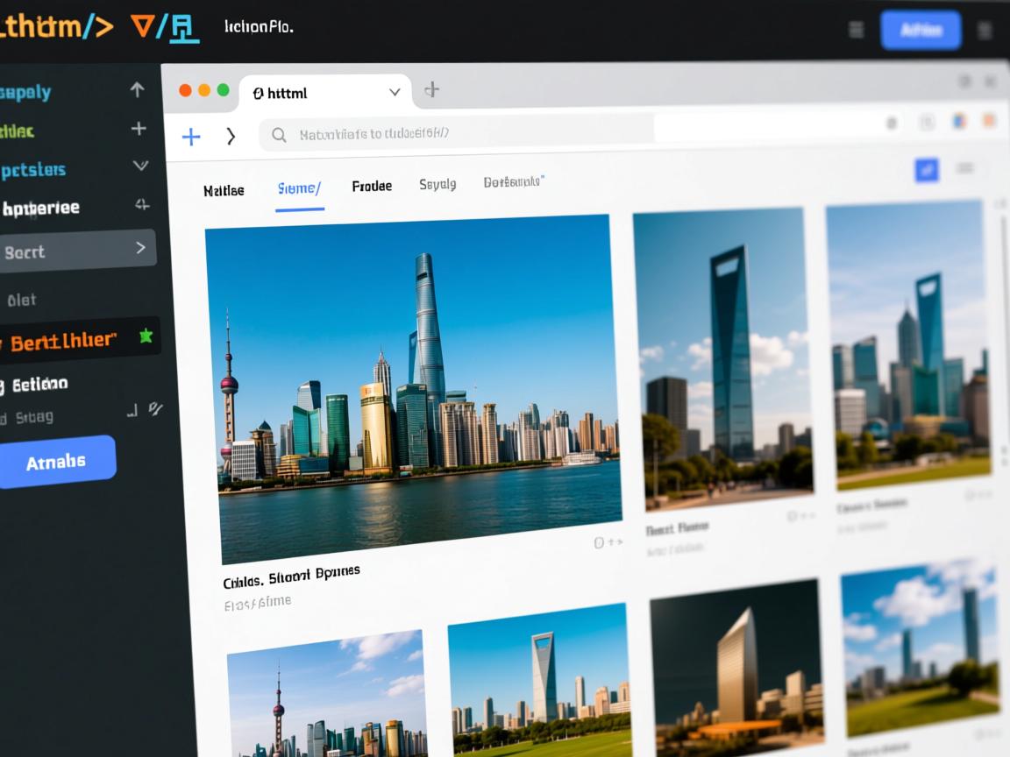1010x757 pixels.
Task: Switch to the Natlse tab
Action: [x=224, y=190]
